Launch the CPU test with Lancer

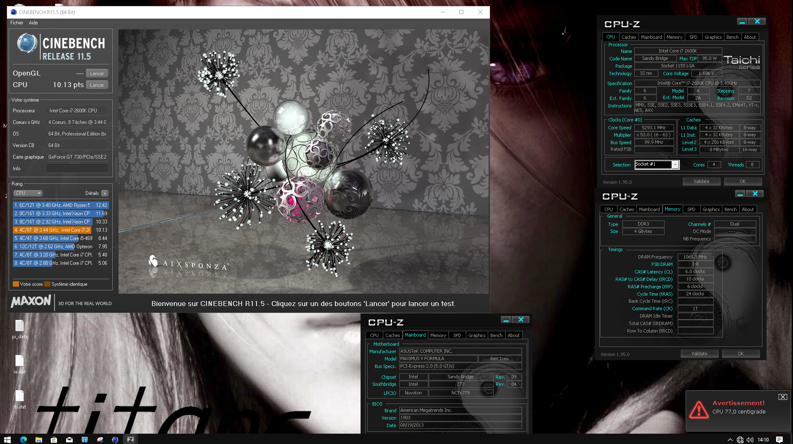pyautogui.click(x=97, y=85)
